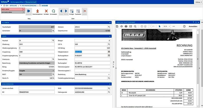This screenshot has width=203, height=108.
Task: Open lookup for IBAN field
Action: pyautogui.click(x=109, y=89)
